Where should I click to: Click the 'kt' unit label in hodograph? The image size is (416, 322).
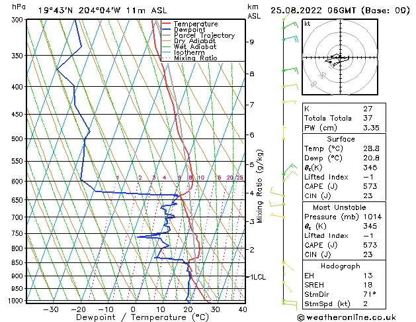coord(308,24)
